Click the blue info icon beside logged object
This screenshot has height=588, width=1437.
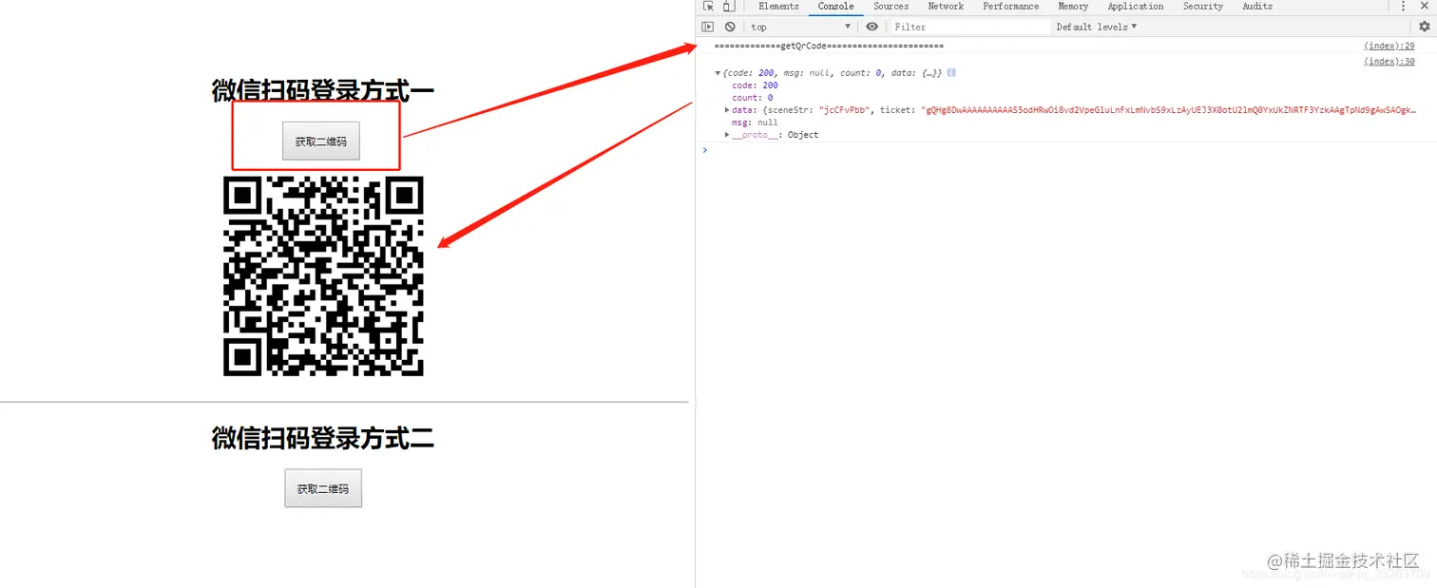click(951, 72)
